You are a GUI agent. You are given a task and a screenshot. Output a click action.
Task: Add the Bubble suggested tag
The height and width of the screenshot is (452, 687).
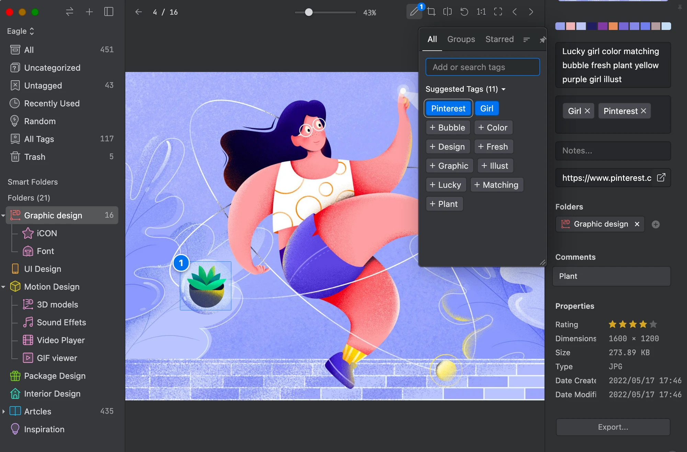point(448,128)
